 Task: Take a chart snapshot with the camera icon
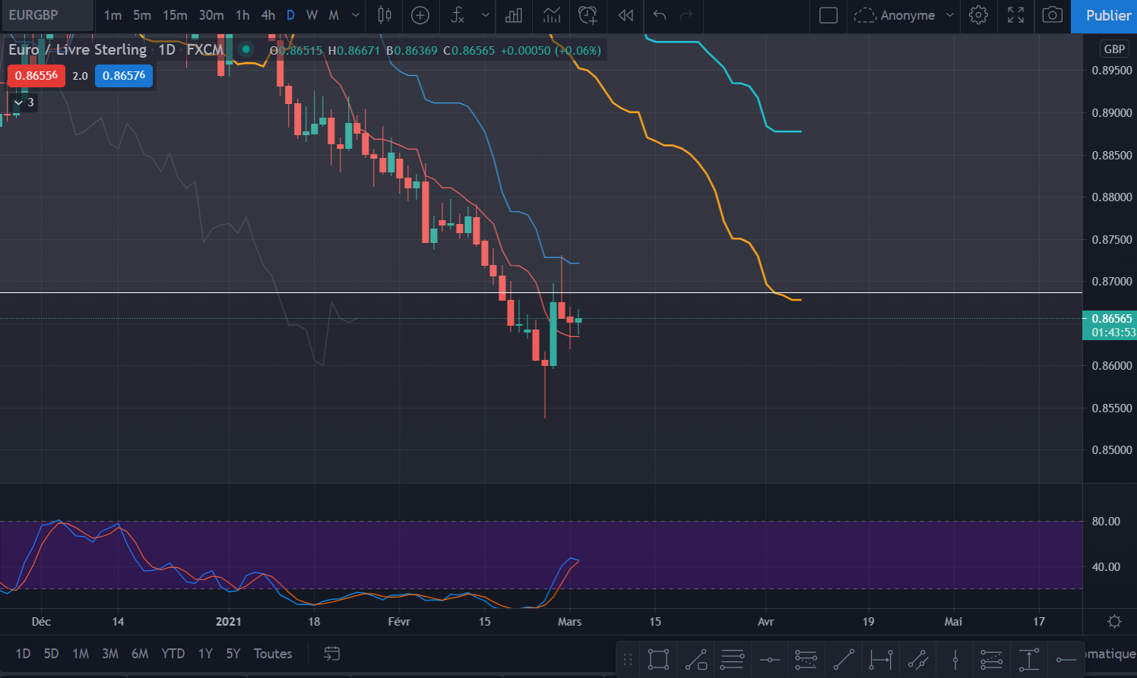[1052, 15]
